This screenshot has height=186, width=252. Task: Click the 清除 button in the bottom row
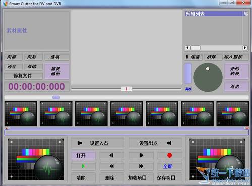click(x=83, y=178)
